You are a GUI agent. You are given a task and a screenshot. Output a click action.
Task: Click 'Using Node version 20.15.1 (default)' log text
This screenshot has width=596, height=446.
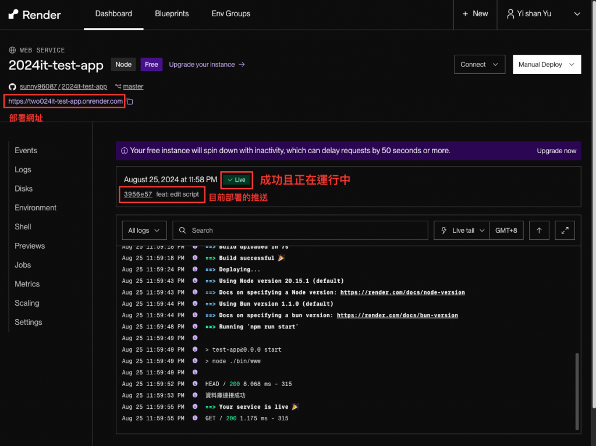click(281, 281)
